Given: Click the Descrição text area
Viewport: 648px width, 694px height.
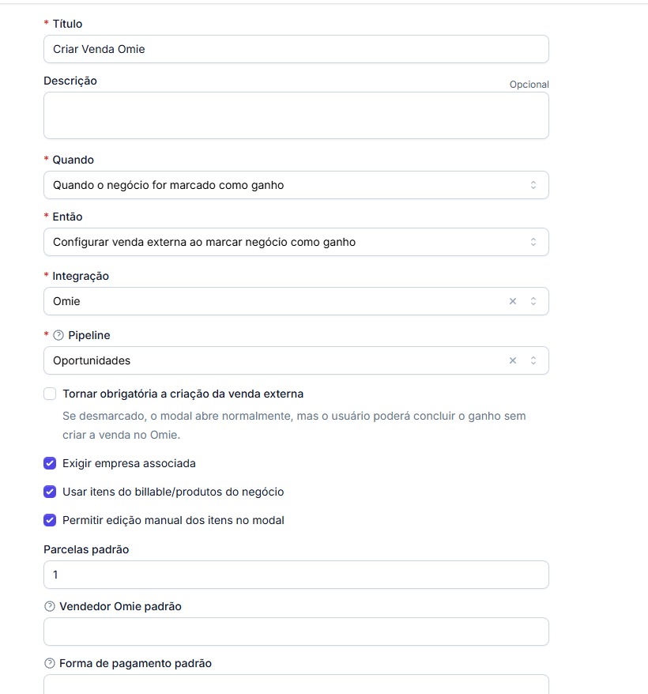Looking at the screenshot, I should [296, 115].
